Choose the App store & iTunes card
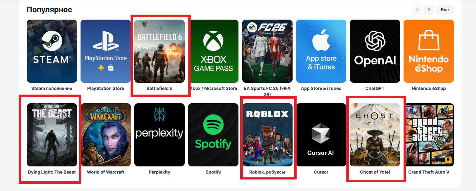 pos(321,51)
